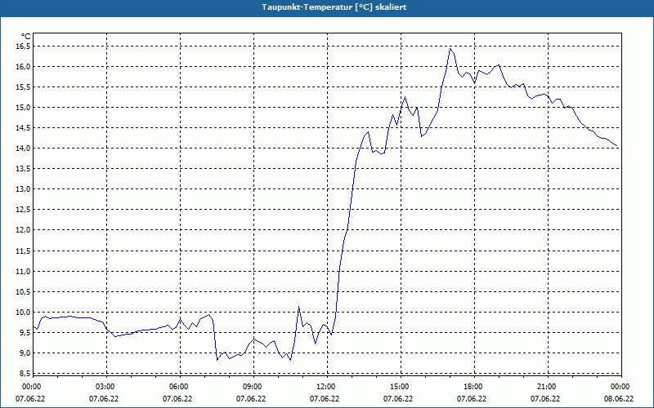Select the 9,5 y-axis value

point(25,333)
